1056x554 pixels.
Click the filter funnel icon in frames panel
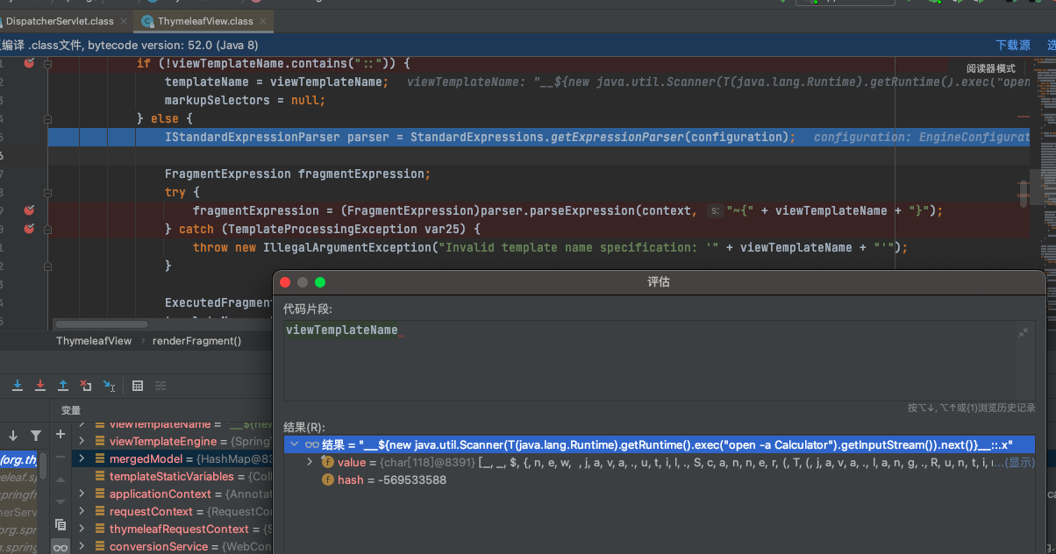coord(36,435)
